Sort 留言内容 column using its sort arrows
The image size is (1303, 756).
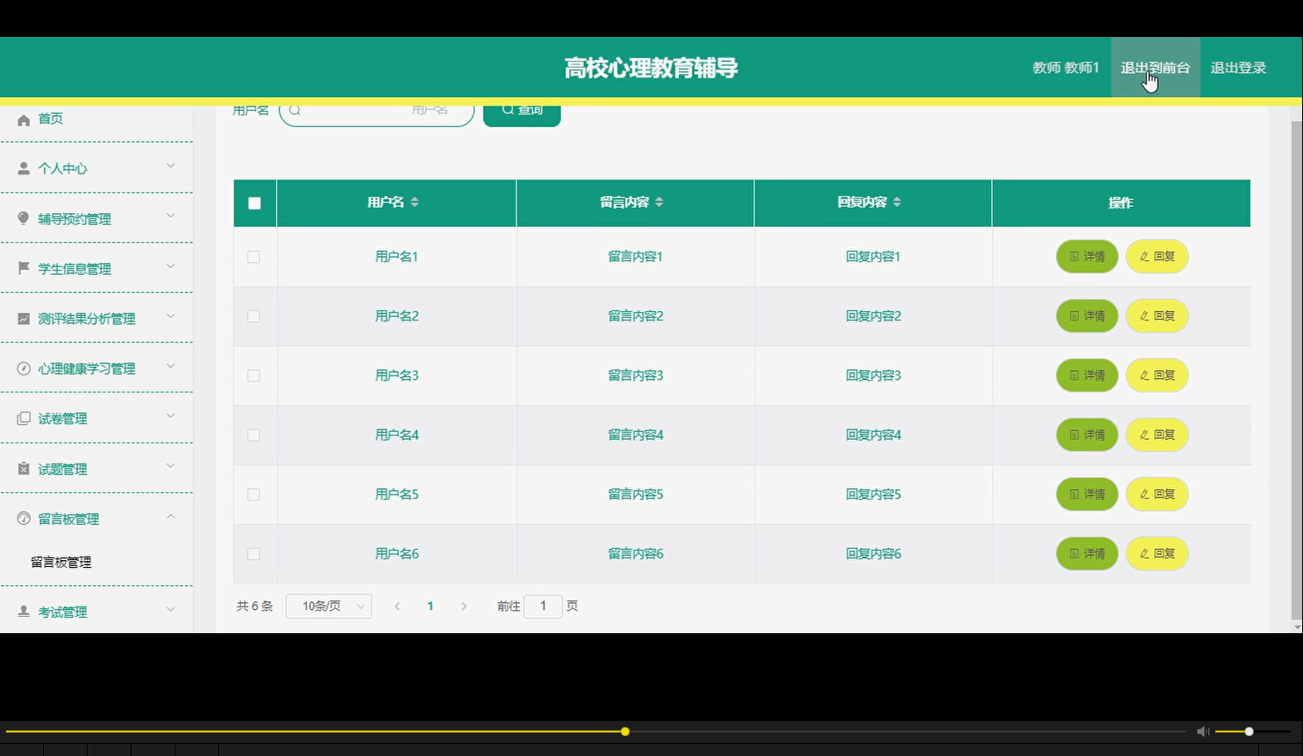(659, 202)
